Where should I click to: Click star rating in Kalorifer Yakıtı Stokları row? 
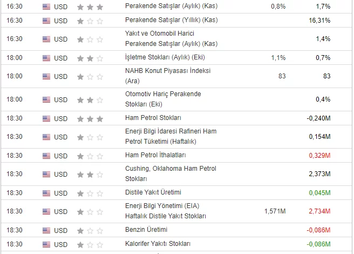click(x=90, y=244)
